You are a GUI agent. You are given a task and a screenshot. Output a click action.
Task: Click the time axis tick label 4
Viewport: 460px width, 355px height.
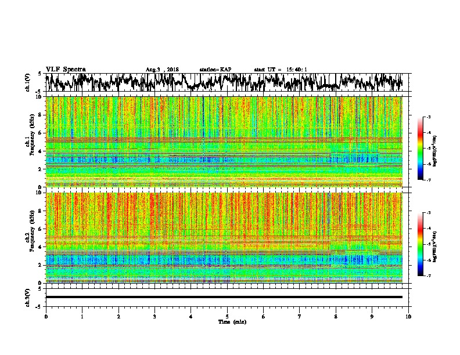[x=191, y=317]
